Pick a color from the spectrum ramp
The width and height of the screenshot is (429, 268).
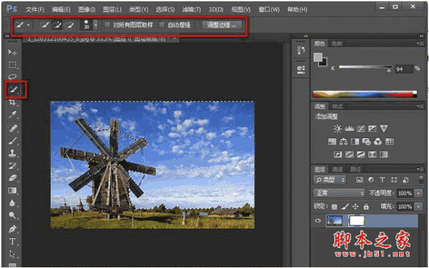pyautogui.click(x=365, y=94)
